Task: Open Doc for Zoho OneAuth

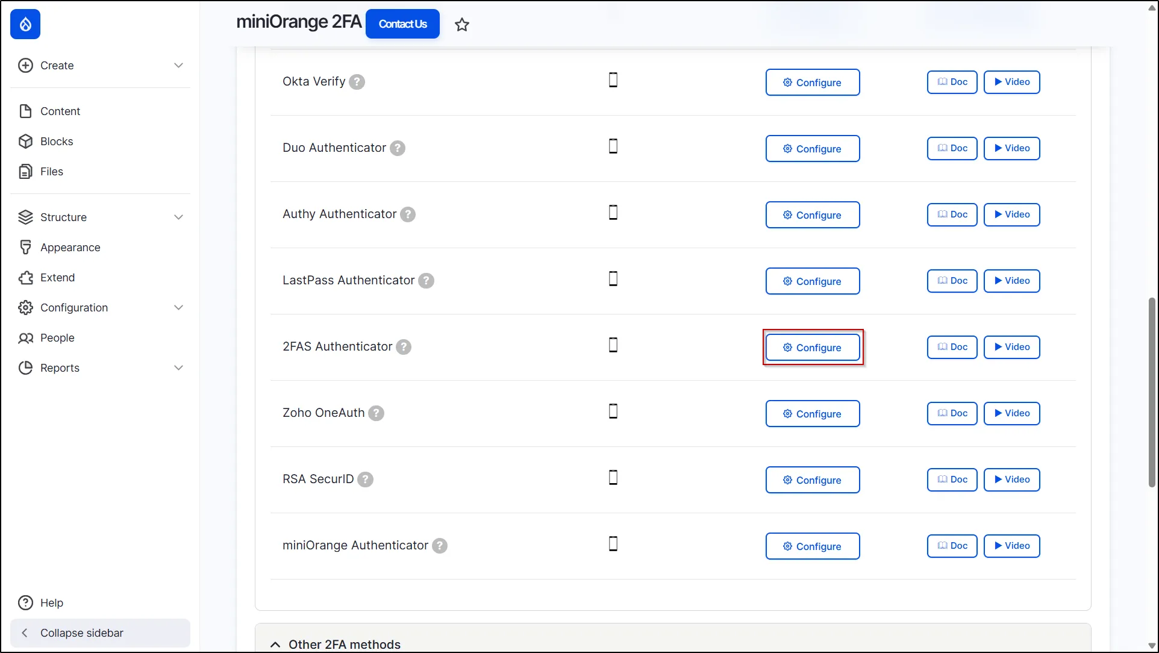Action: [952, 413]
